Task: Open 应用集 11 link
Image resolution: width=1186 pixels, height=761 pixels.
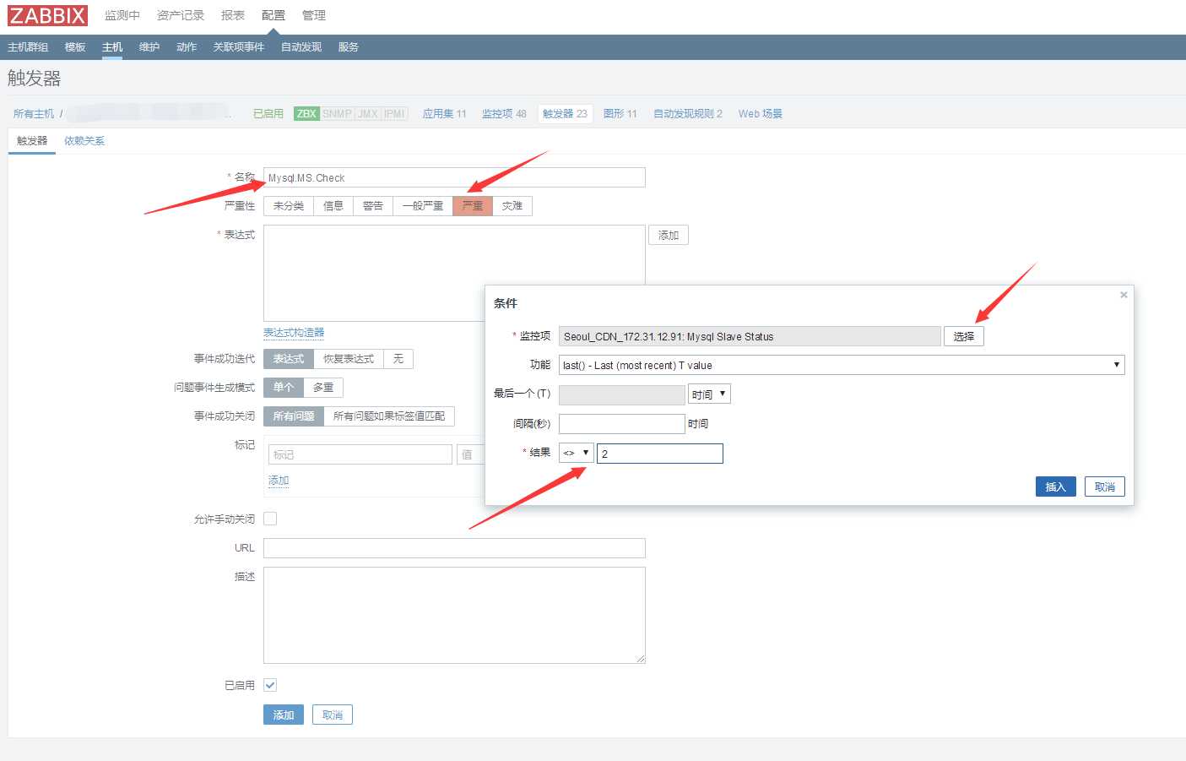Action: coord(445,114)
